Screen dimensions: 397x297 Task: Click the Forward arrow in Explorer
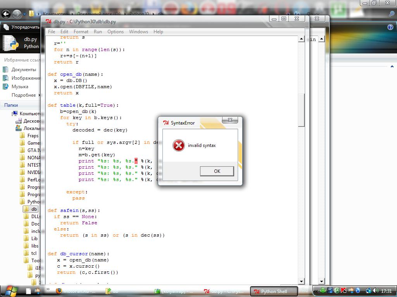[17, 14]
